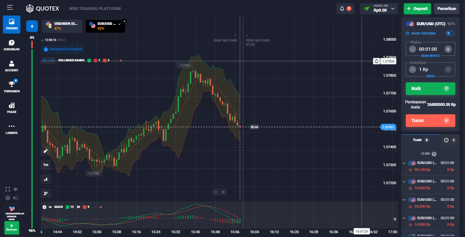Screen dimensions: 465x237
Task: Toggle Bollinger Bands visibility eye
Action: [52, 60]
